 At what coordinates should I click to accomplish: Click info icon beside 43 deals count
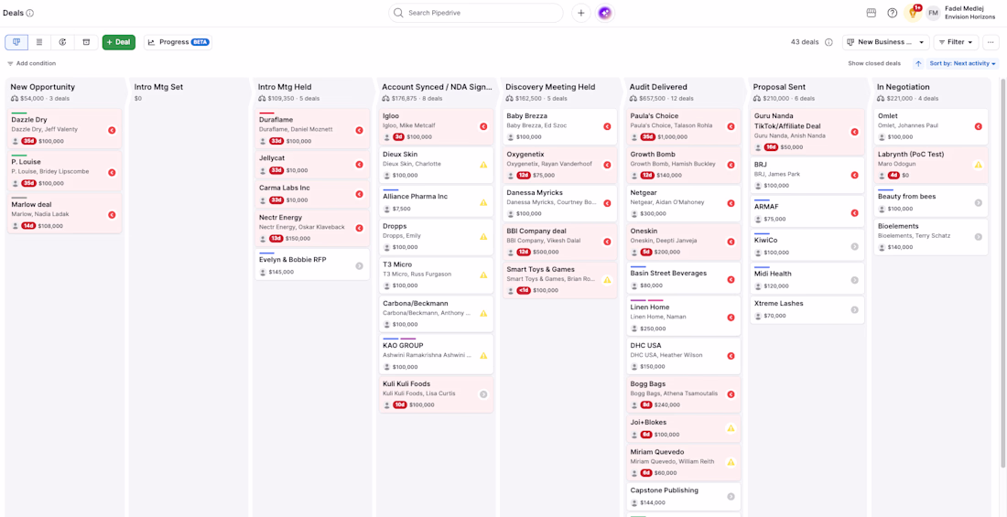(x=828, y=42)
